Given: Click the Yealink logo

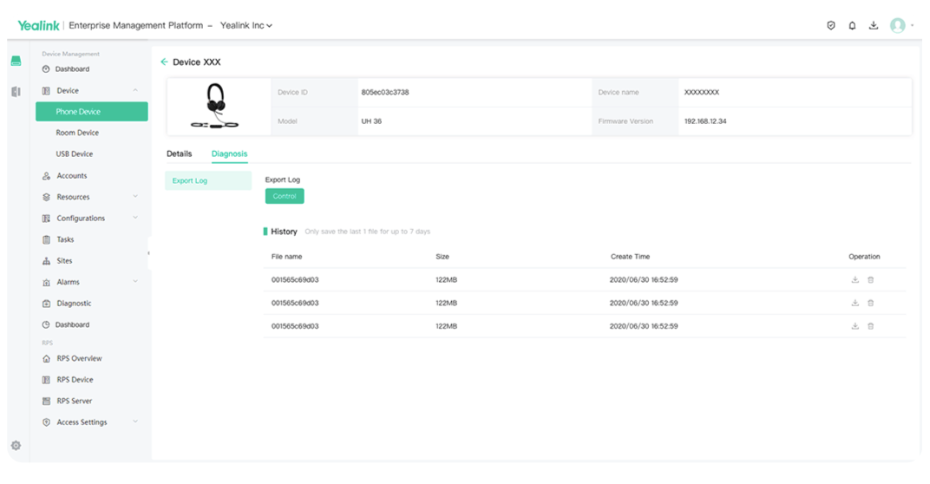Looking at the screenshot, I should point(38,25).
